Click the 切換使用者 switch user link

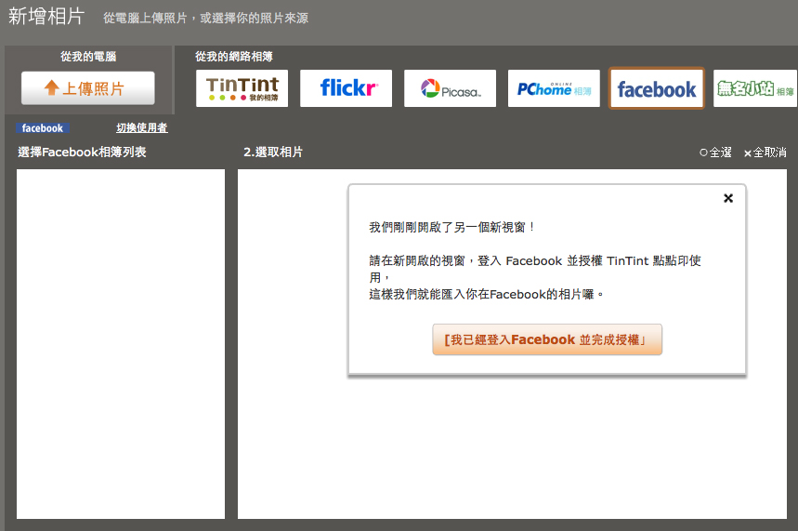[142, 128]
